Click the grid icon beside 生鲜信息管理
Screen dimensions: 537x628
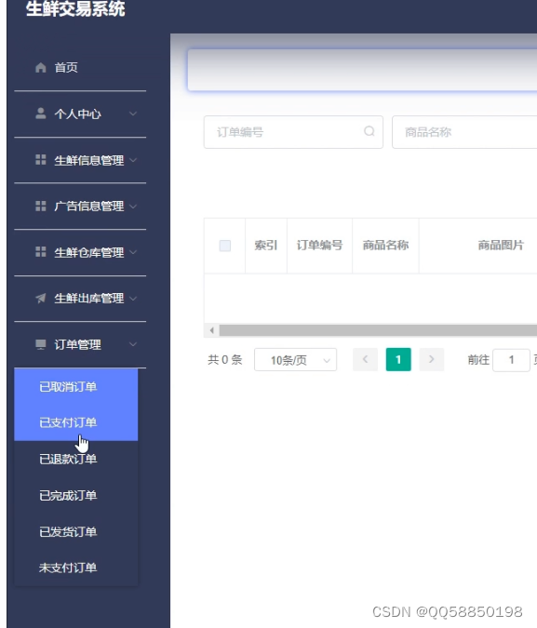(40, 160)
